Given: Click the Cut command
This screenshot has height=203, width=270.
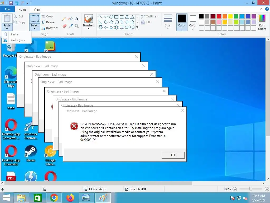Looking at the screenshot, I should (x=19, y=16).
